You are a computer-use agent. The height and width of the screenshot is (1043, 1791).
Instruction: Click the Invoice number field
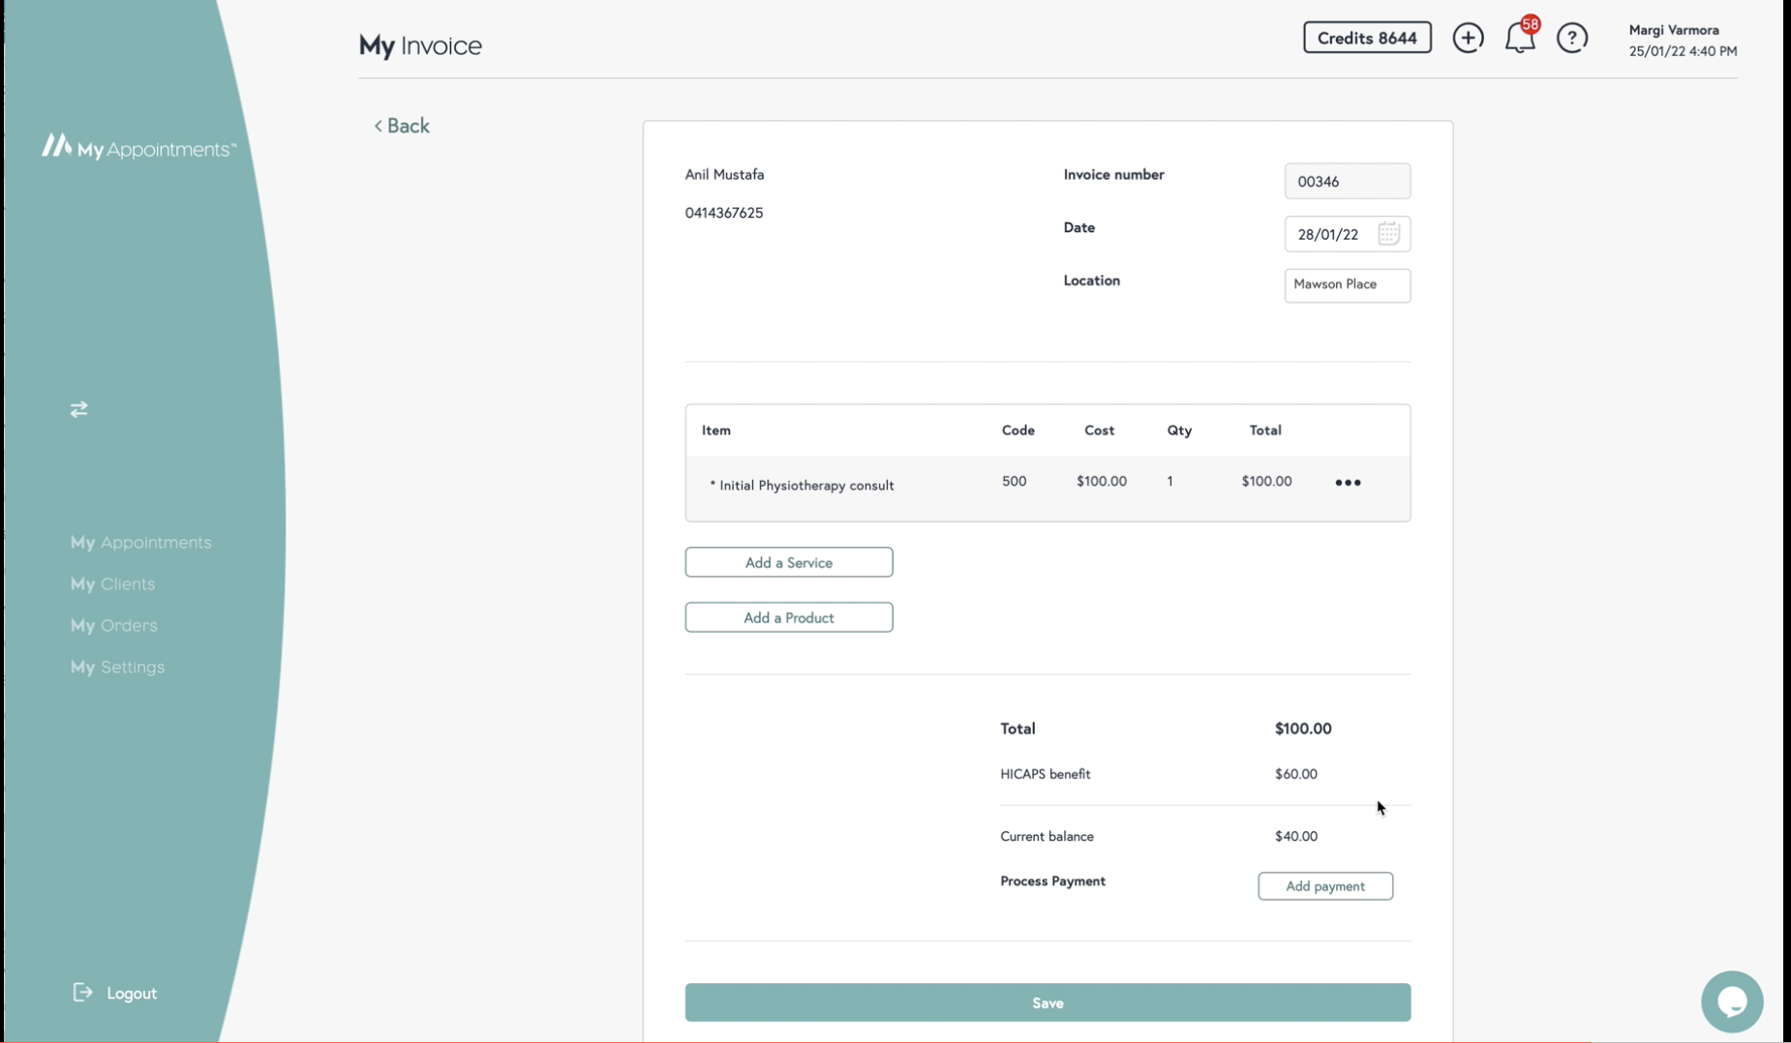[x=1347, y=181]
